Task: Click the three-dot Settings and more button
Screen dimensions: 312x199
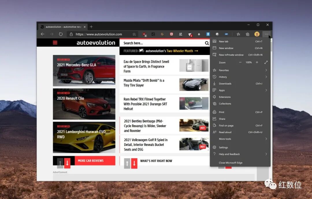Action: coord(266,34)
